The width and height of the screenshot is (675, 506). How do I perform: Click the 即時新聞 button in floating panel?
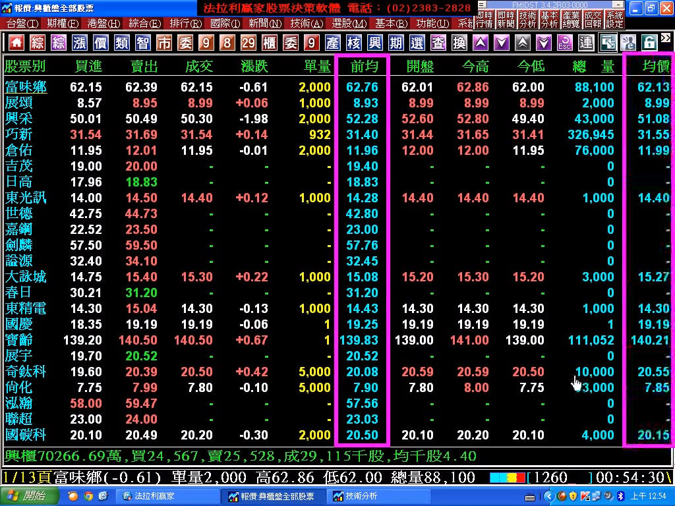(x=506, y=19)
